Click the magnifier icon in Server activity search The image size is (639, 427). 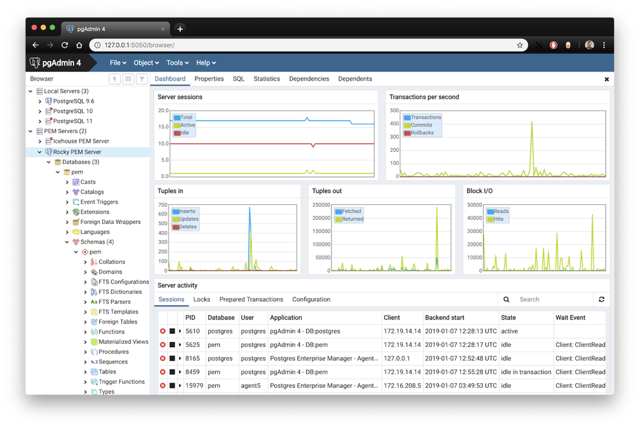pos(505,299)
